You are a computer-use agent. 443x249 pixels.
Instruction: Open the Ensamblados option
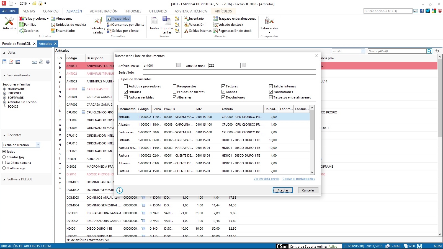pyautogui.click(x=63, y=31)
